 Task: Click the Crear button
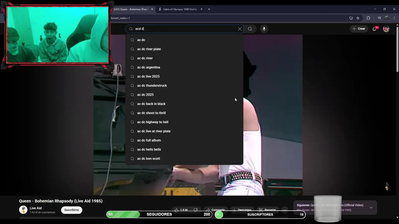[x=358, y=29]
